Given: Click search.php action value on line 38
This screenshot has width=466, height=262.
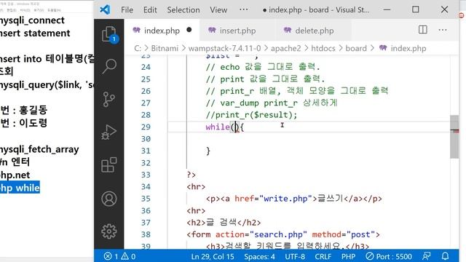Looking at the screenshot, I should coord(278,234).
